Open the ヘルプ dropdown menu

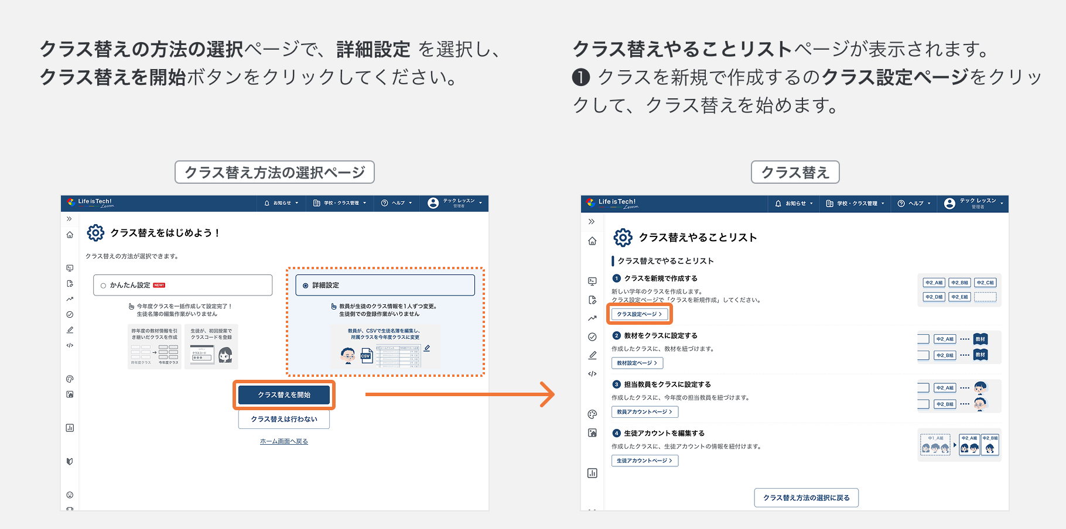pos(397,203)
